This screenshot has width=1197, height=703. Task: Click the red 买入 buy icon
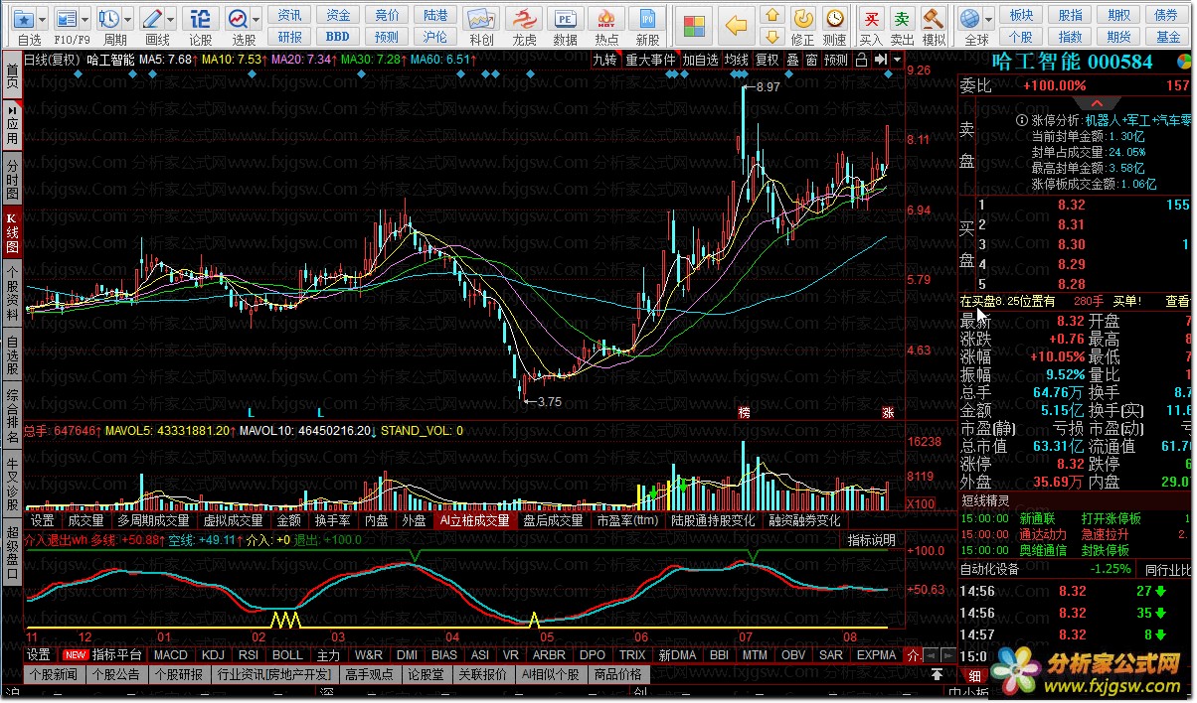pyautogui.click(x=871, y=18)
